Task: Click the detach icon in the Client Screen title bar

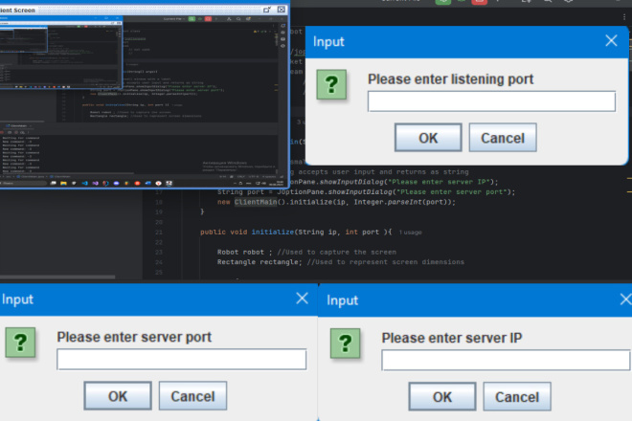Action: coord(266,10)
